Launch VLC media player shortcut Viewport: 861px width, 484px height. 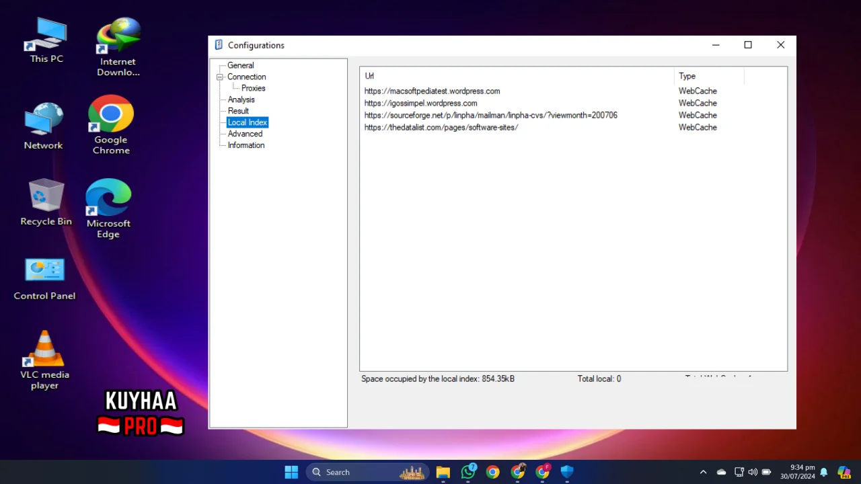pos(44,360)
